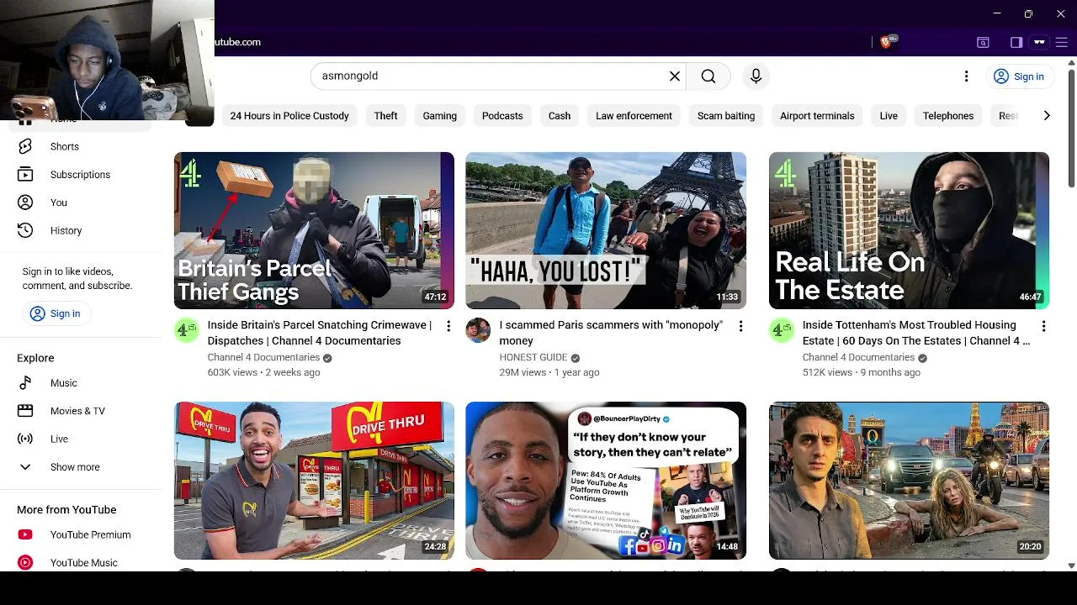Image resolution: width=1077 pixels, height=605 pixels.
Task: Open the three-dot settings menu near Sign in
Action: [966, 76]
